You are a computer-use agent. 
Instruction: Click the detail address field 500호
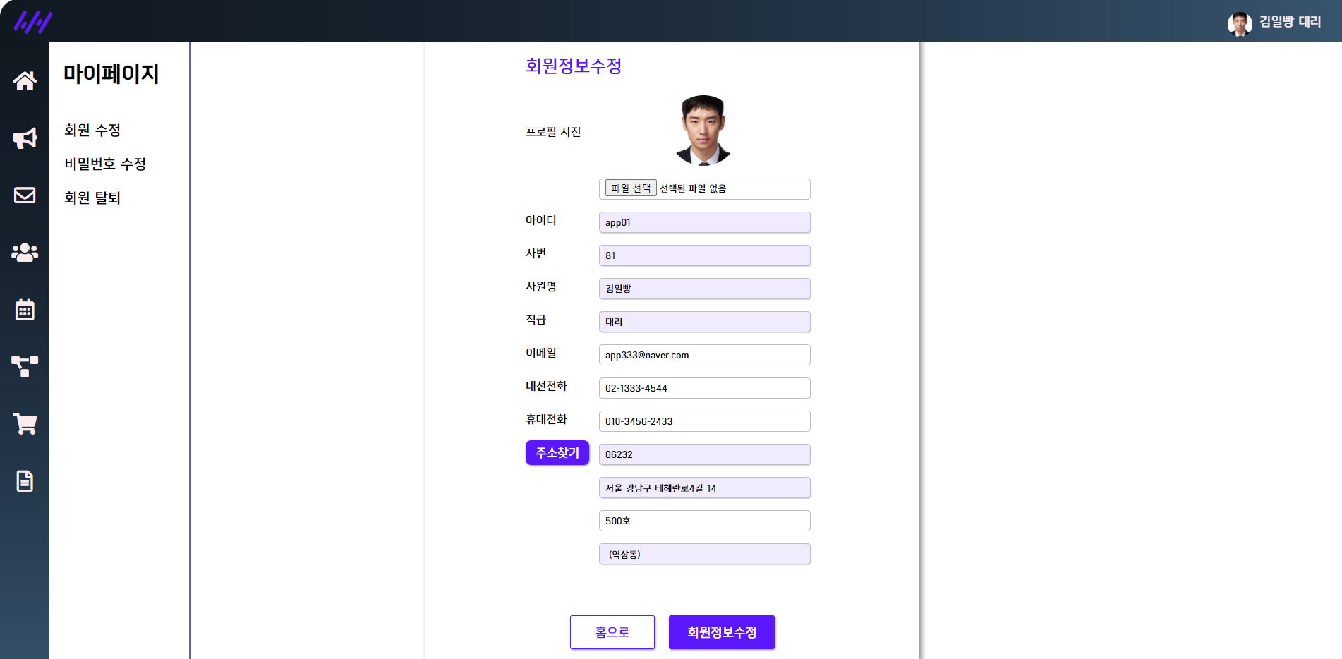point(705,521)
